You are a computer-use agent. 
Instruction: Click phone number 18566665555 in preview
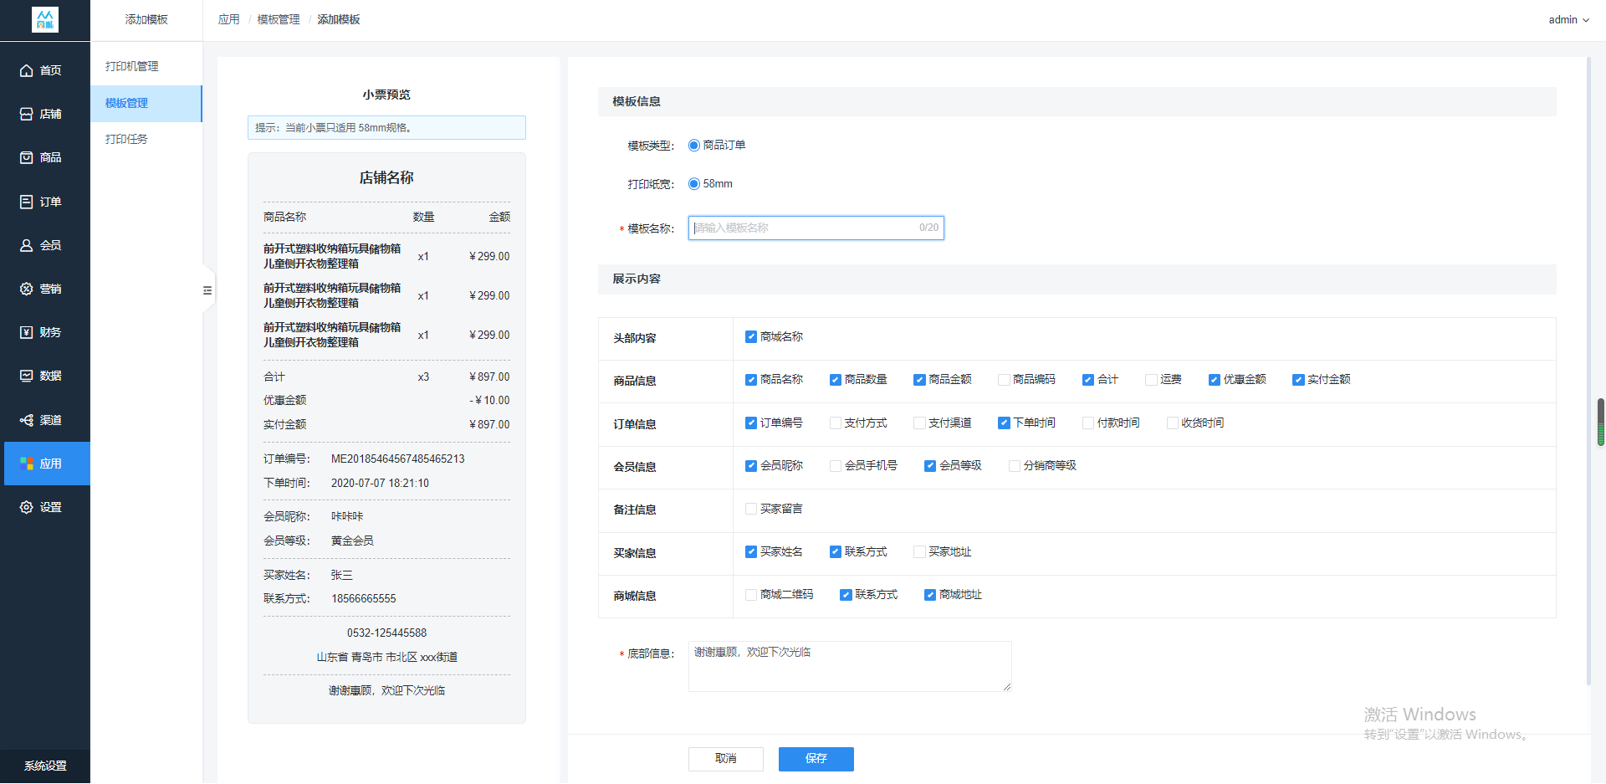point(364,599)
